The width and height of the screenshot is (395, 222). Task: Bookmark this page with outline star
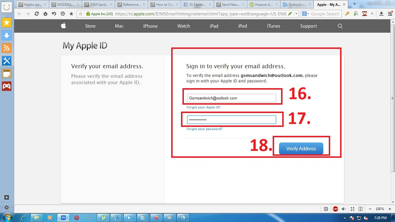point(81,14)
